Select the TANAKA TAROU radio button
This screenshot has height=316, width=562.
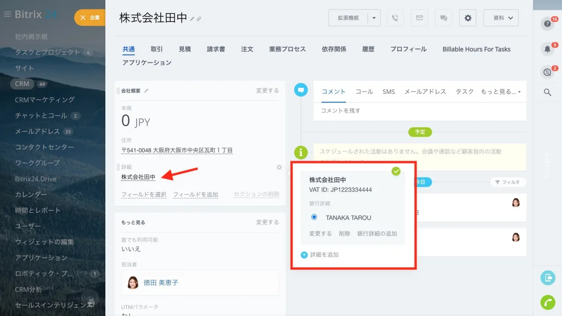click(x=314, y=217)
